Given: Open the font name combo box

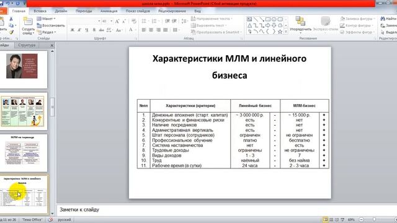Looking at the screenshot, I should click(85, 21).
